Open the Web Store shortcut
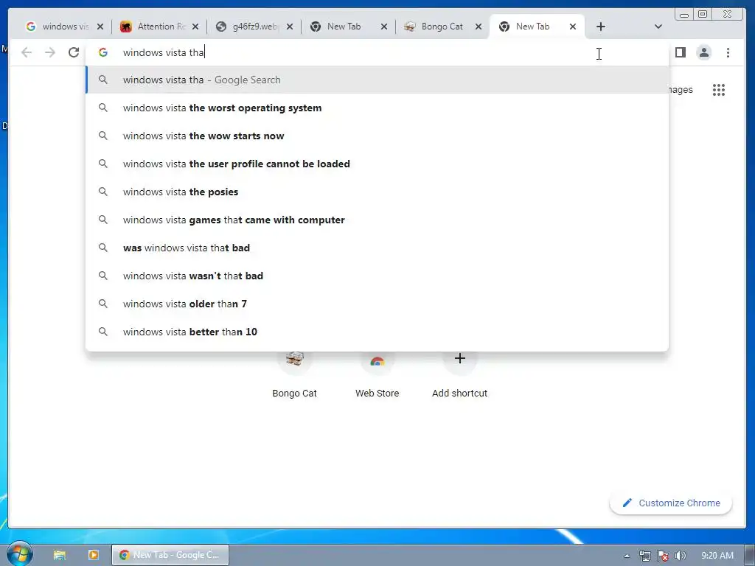This screenshot has width=755, height=566. pyautogui.click(x=377, y=374)
